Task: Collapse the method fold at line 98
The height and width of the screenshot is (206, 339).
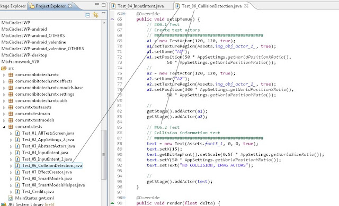Action: 124,198
